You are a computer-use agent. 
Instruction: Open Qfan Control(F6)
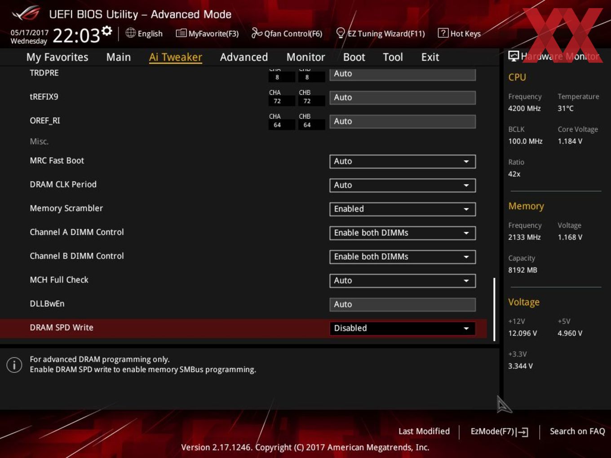click(293, 34)
